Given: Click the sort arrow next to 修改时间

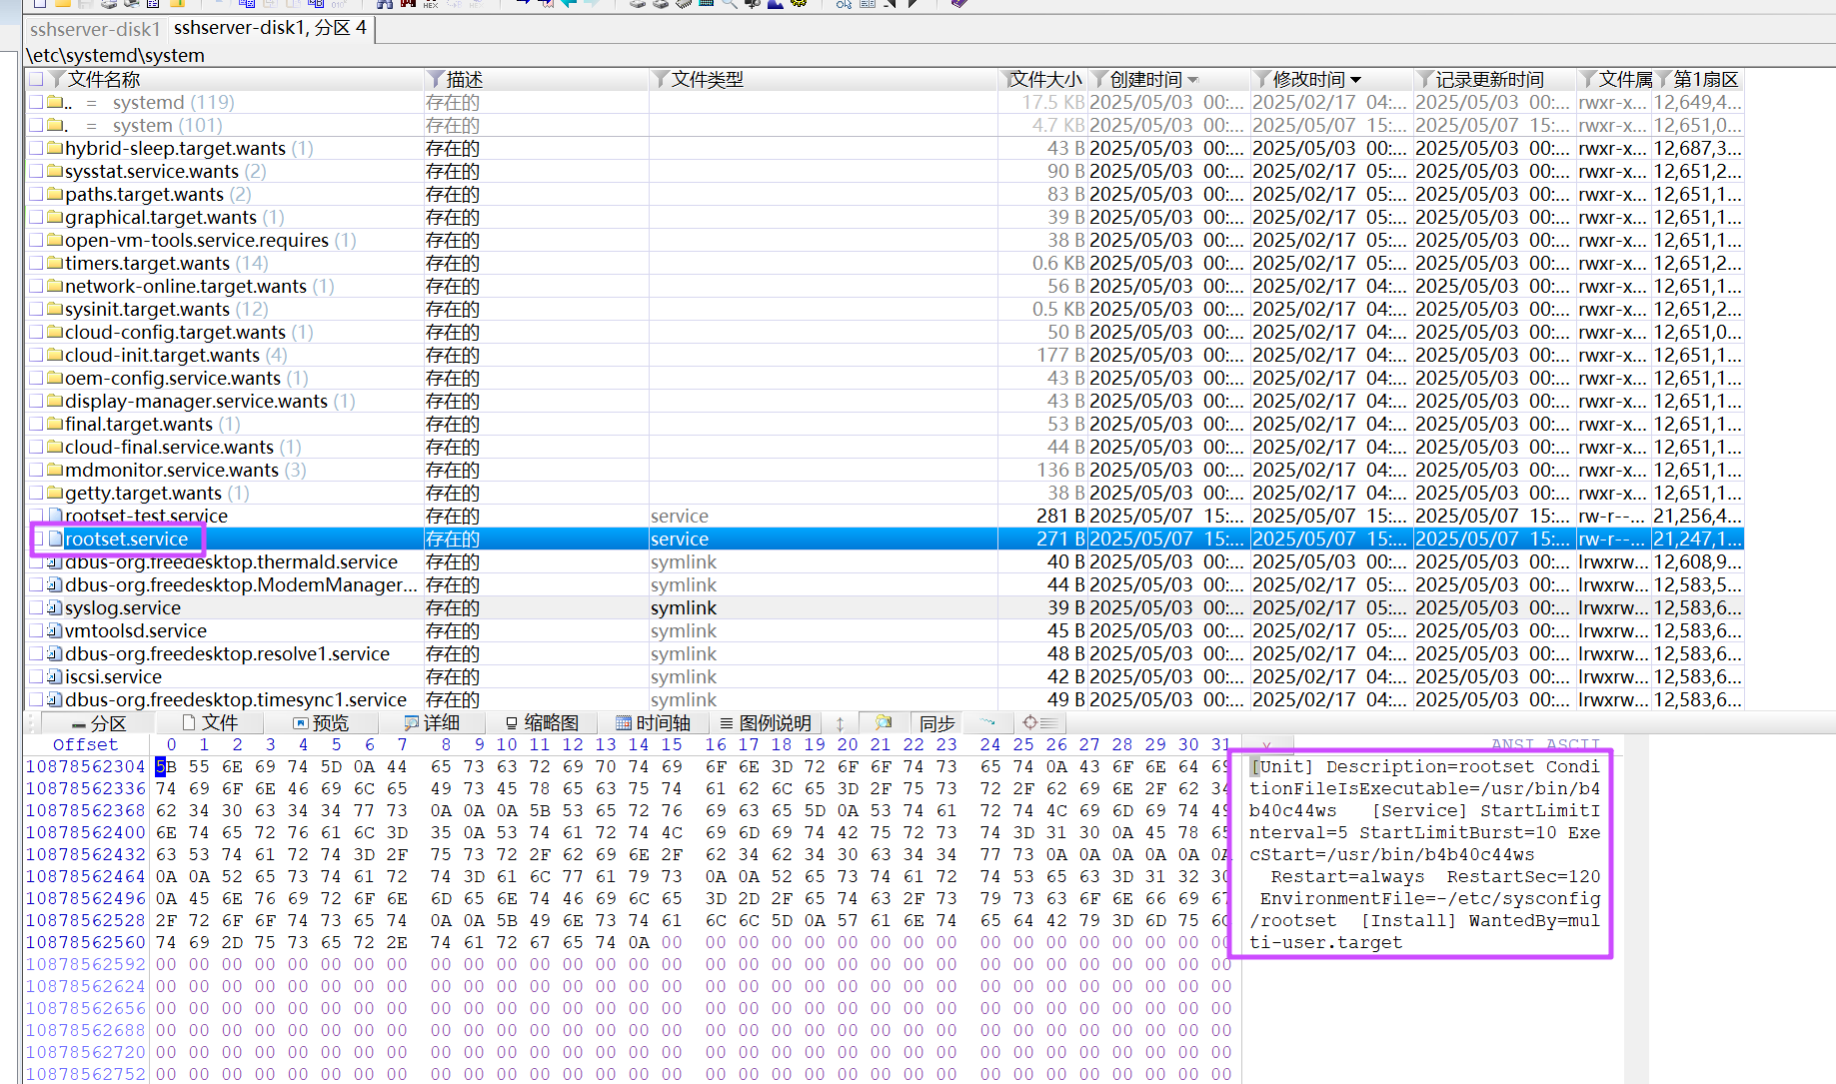Looking at the screenshot, I should [x=1356, y=80].
